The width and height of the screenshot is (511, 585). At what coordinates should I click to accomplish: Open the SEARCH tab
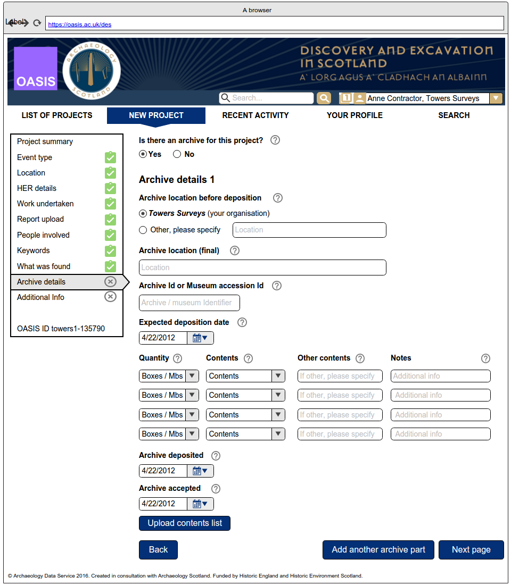454,115
